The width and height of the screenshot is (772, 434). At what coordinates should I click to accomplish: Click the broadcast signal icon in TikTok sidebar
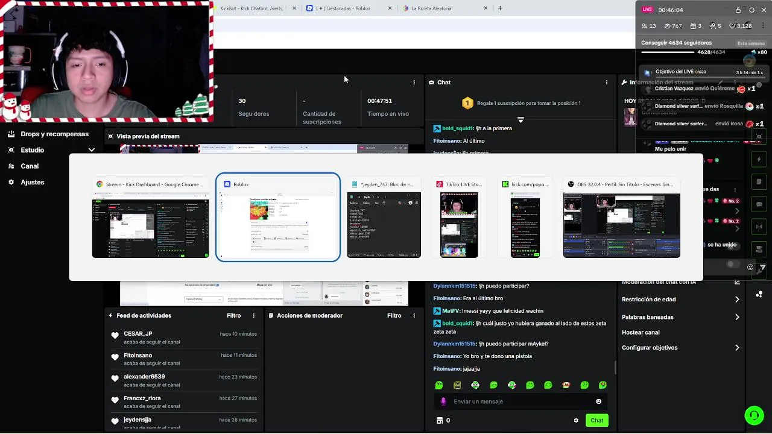(x=759, y=227)
